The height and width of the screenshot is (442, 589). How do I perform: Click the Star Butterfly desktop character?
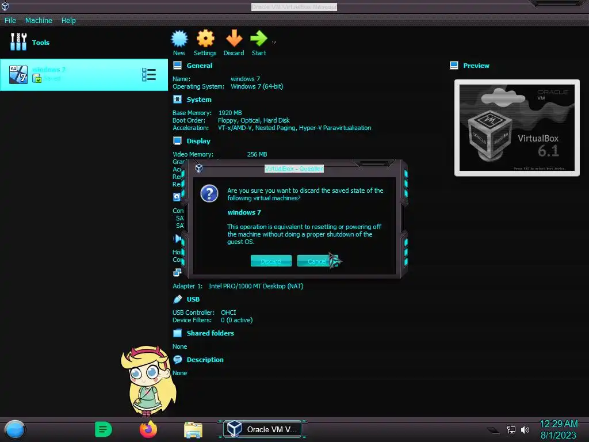(149, 380)
